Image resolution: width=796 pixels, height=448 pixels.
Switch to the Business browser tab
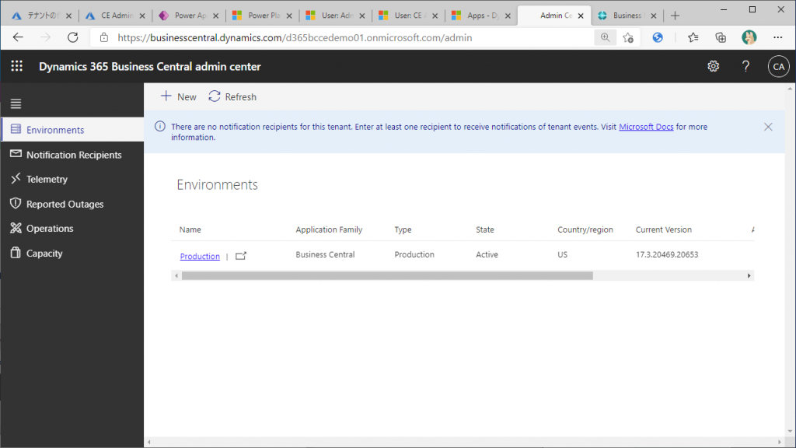[x=627, y=16]
